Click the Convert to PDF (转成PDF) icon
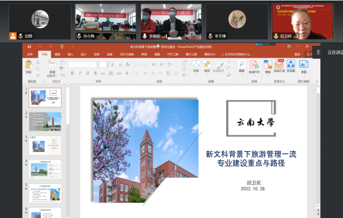The width and height of the screenshot is (343, 218). [254, 64]
